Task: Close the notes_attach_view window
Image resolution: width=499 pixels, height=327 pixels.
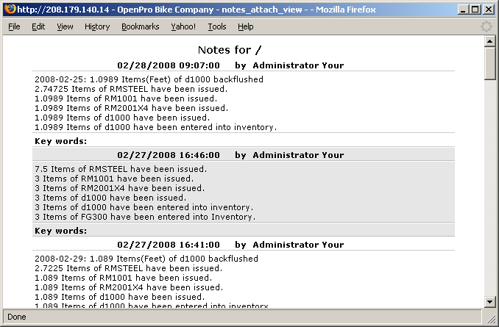Action: pyautogui.click(x=488, y=10)
